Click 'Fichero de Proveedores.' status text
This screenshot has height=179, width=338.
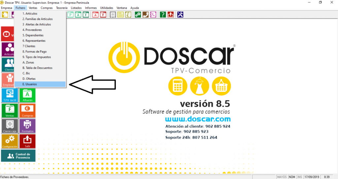[x=15, y=177]
